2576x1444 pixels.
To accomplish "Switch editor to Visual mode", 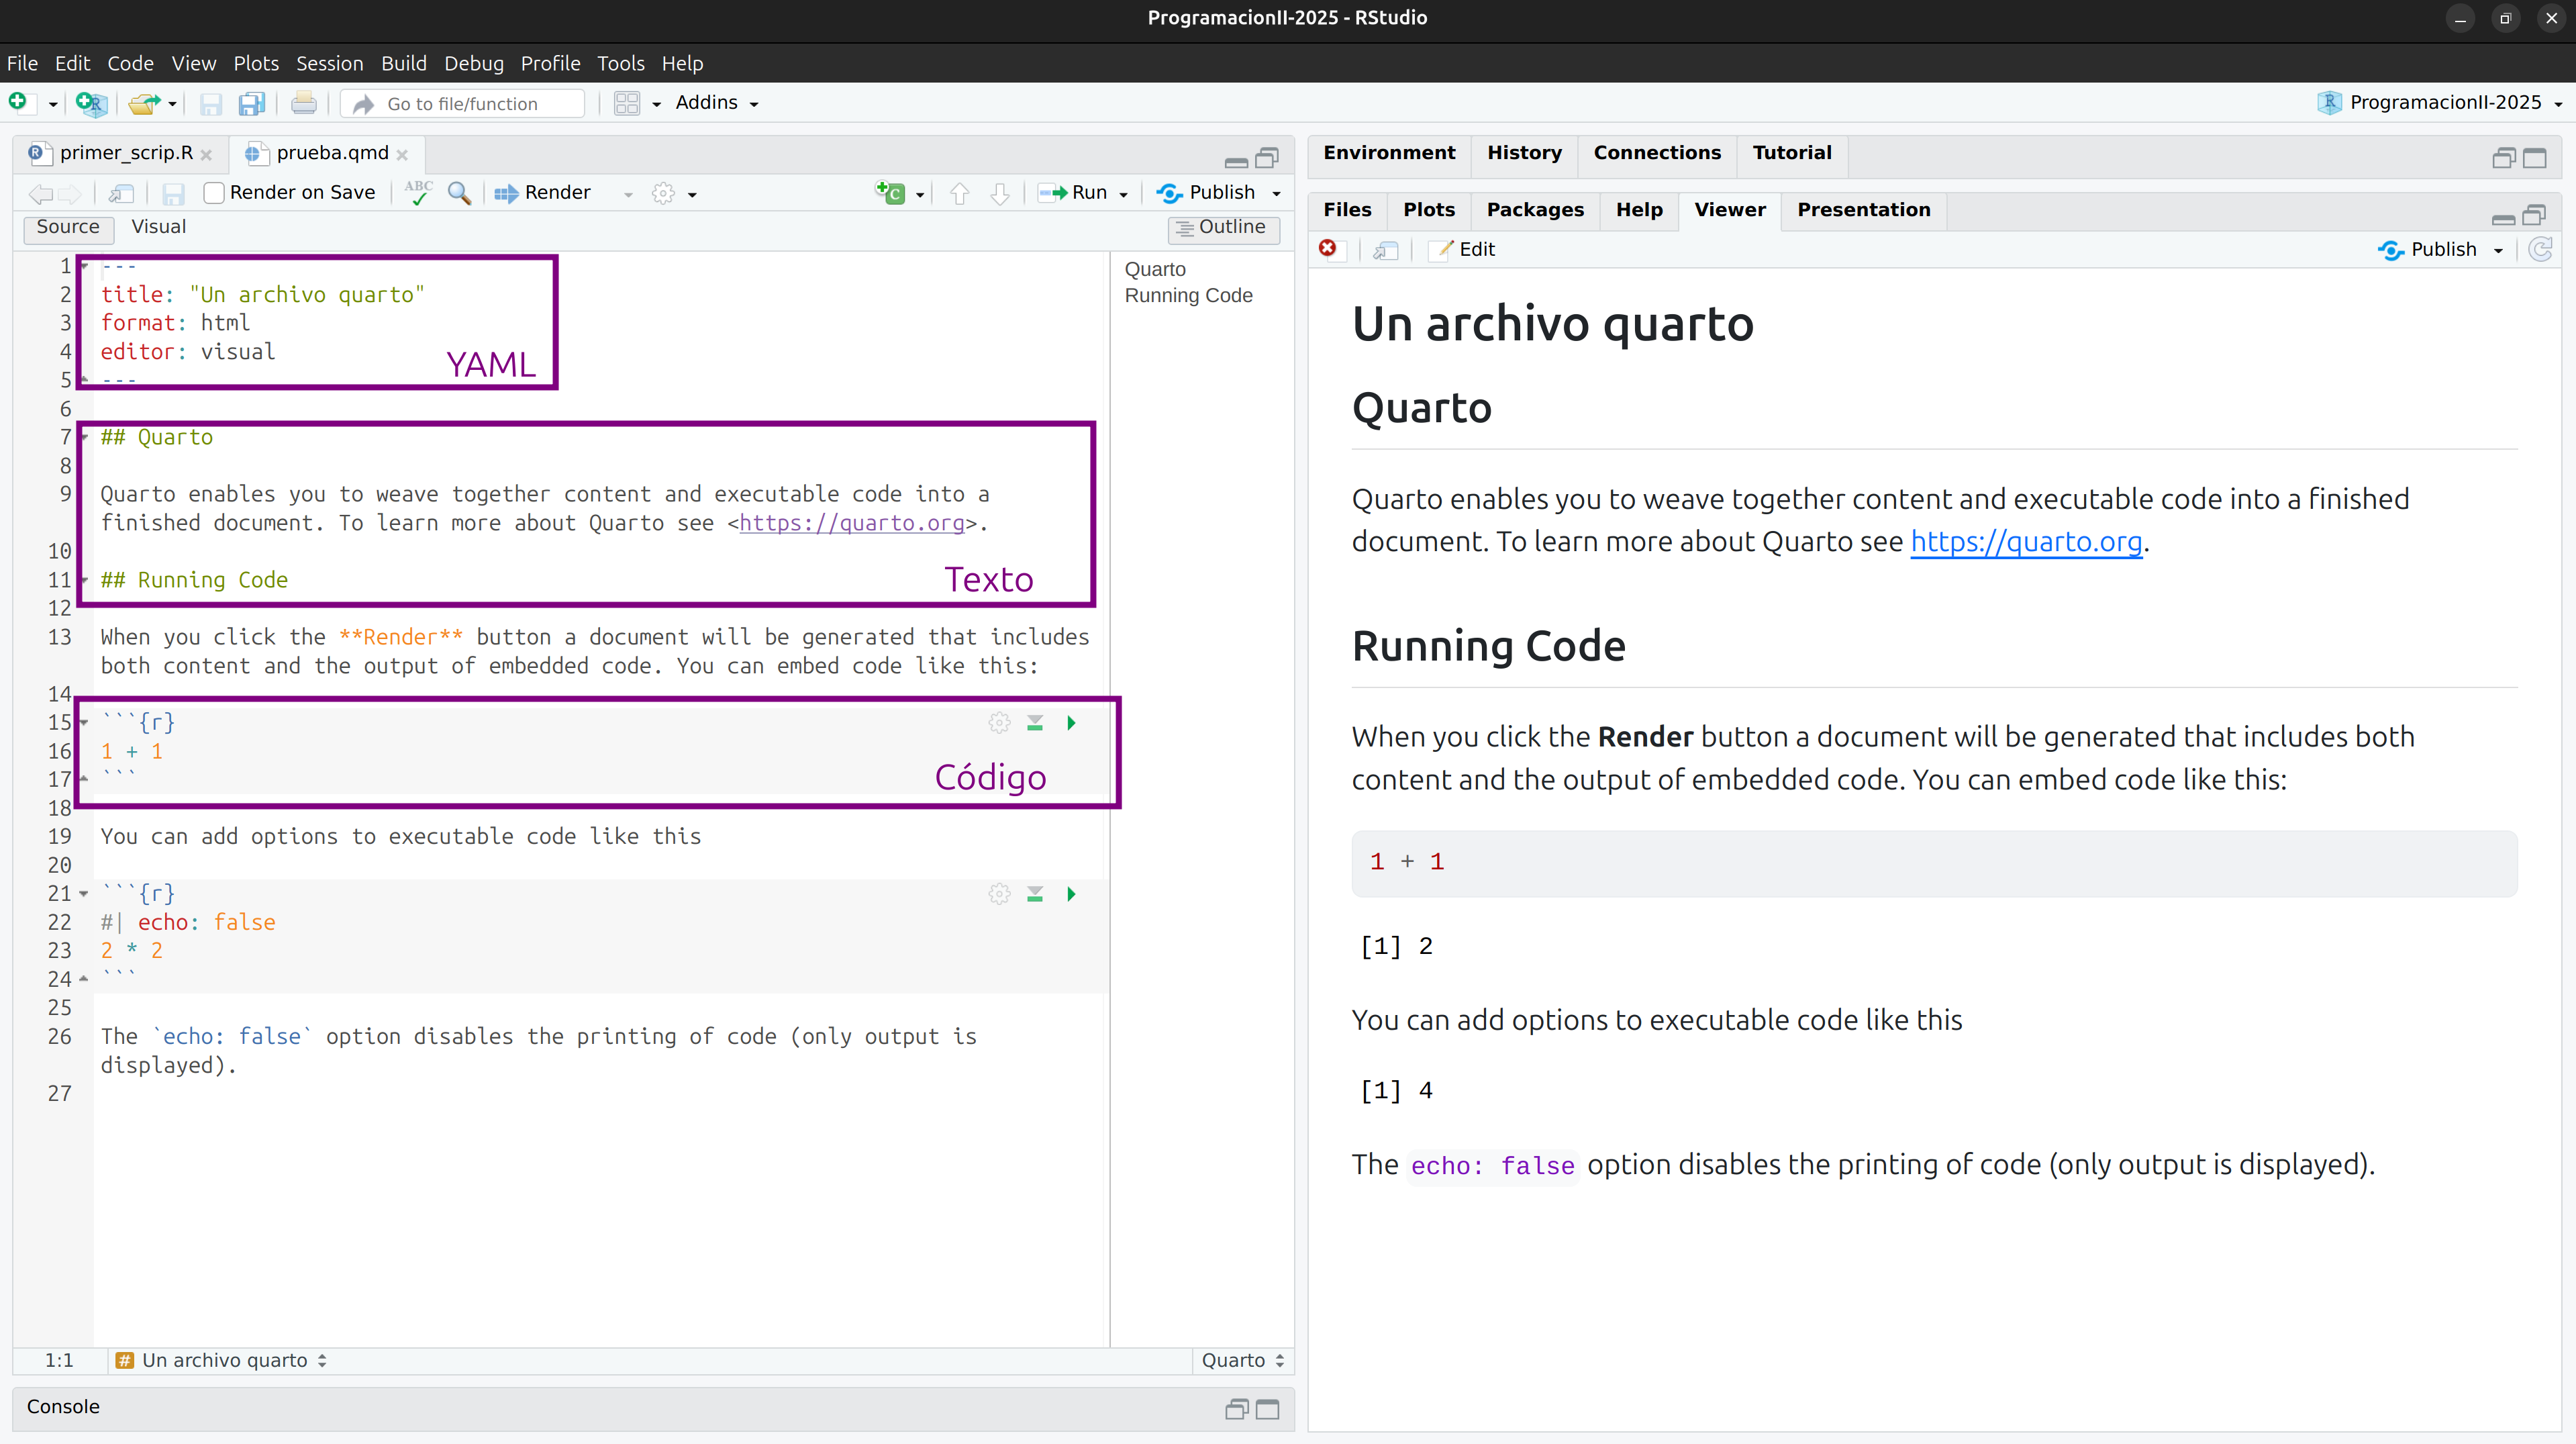I will [159, 227].
